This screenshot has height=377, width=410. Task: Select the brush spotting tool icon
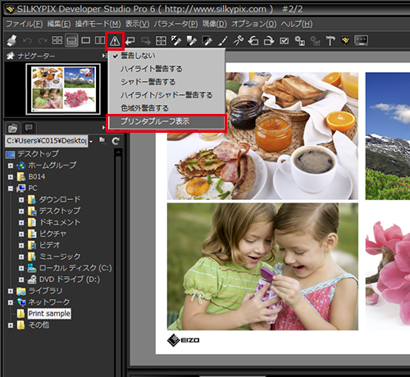point(223,41)
